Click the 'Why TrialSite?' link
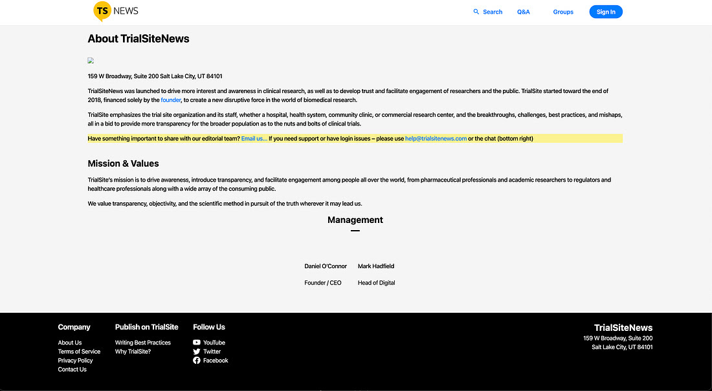This screenshot has width=712, height=391. [133, 352]
